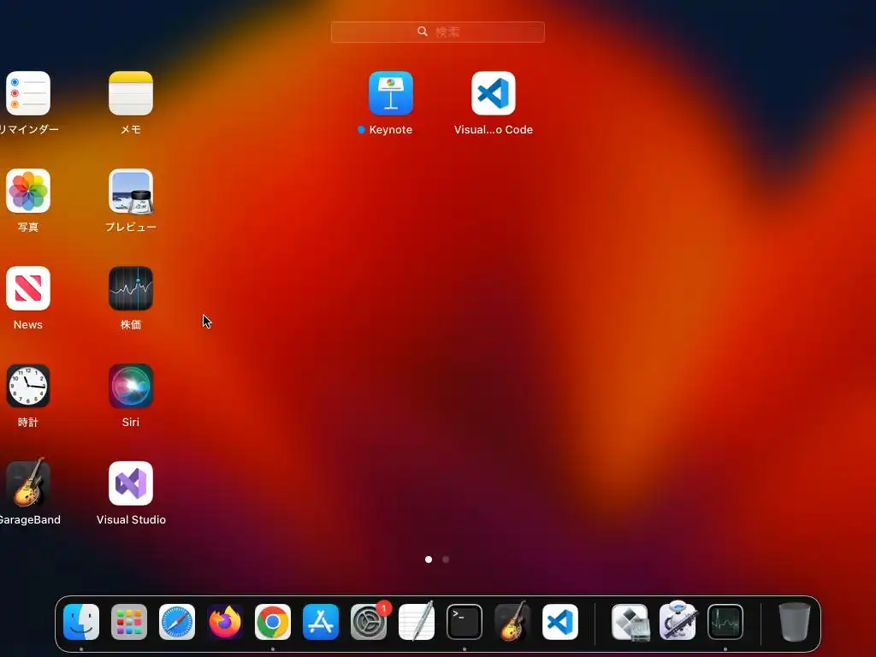Image resolution: width=876 pixels, height=657 pixels.
Task: Open GarageBand in the Launchpad grid
Action: [x=28, y=483]
